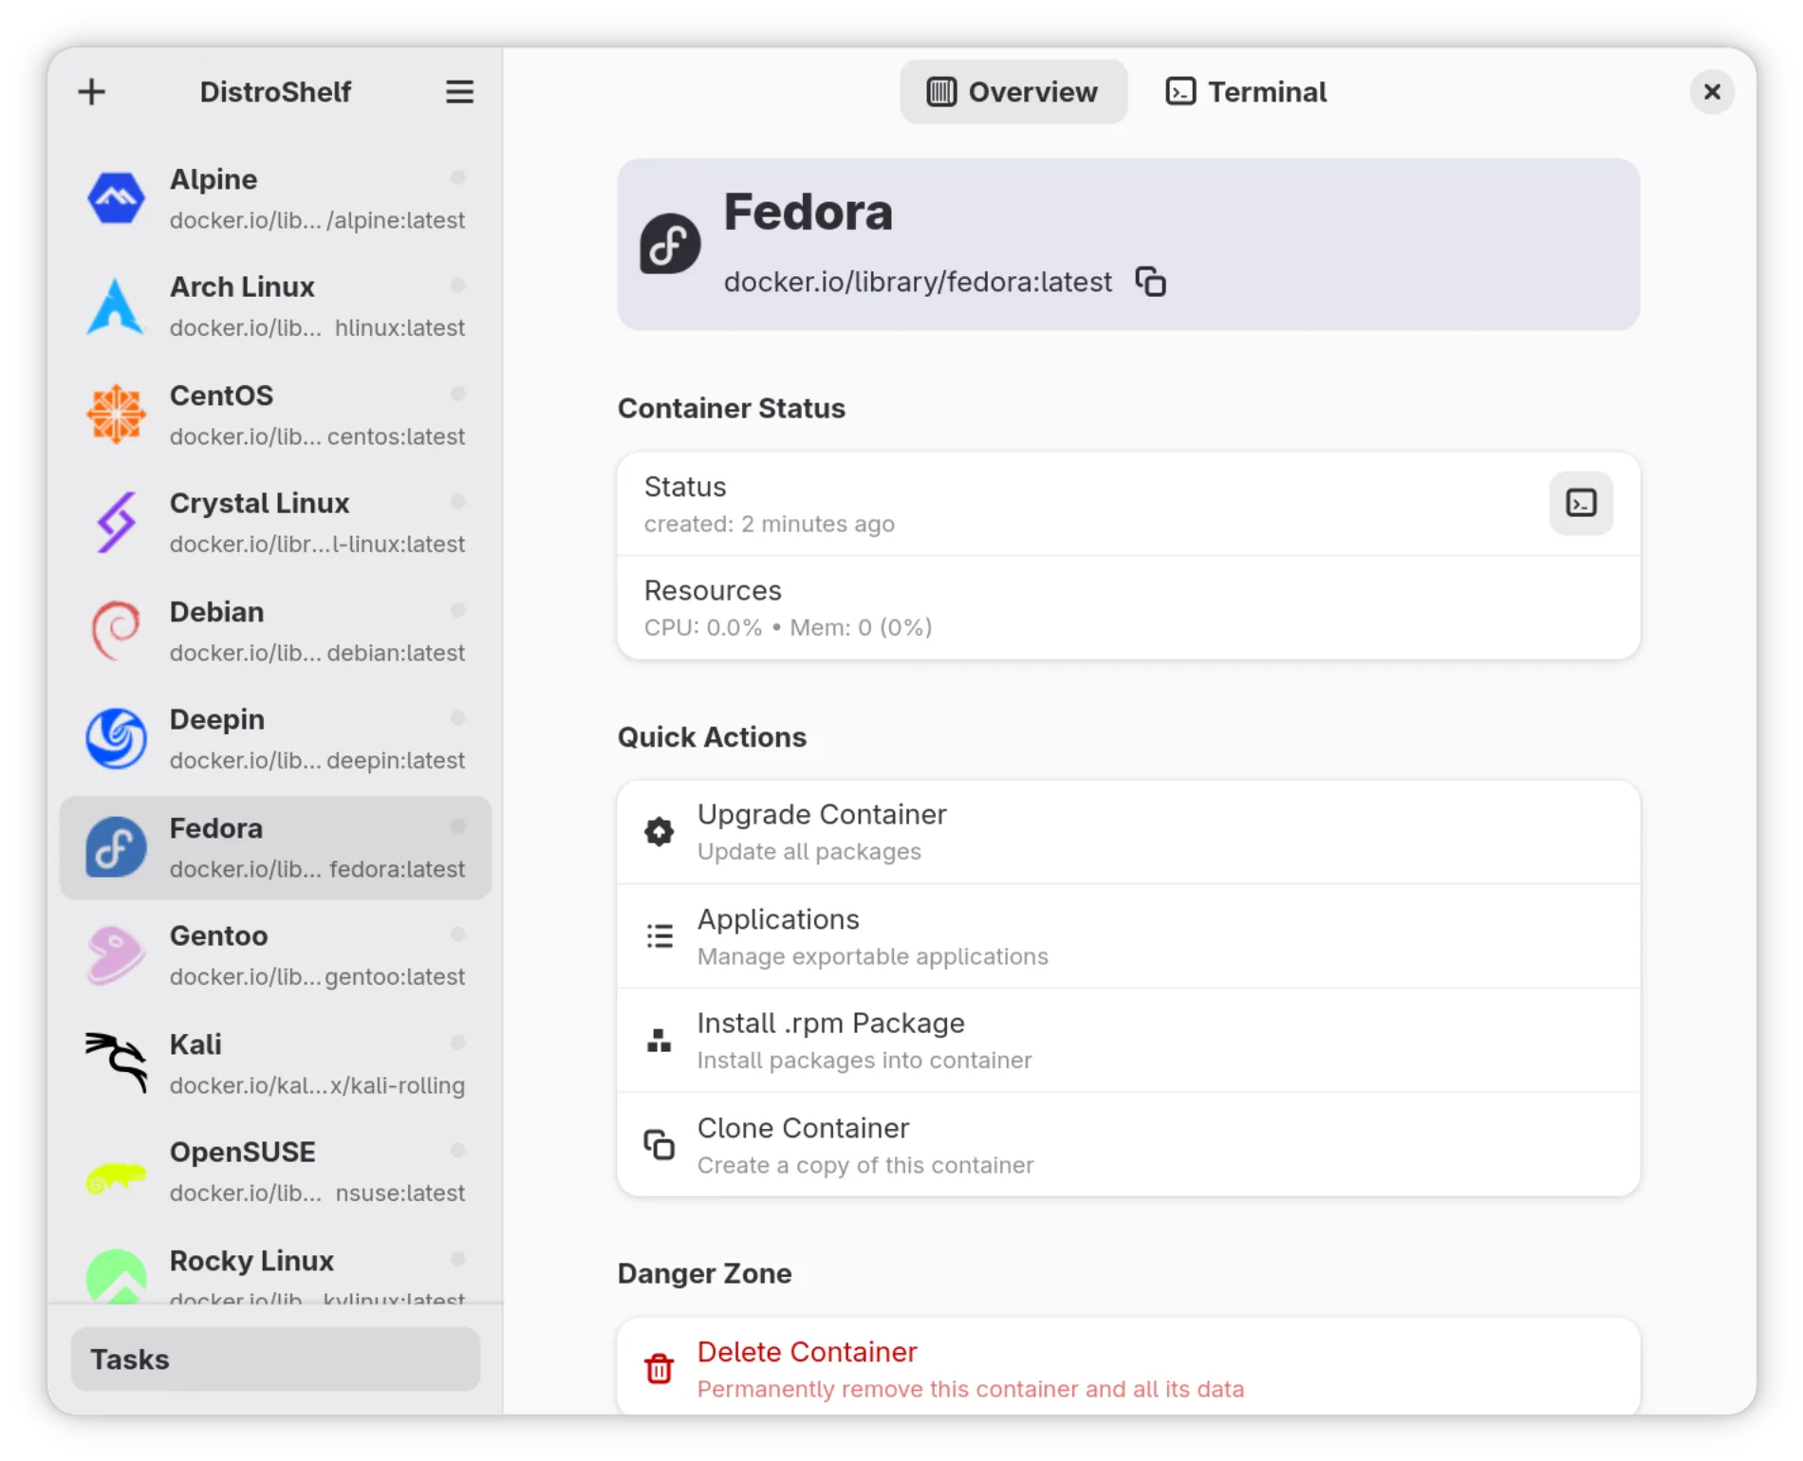Close the Fedora details pane

[x=1711, y=92]
